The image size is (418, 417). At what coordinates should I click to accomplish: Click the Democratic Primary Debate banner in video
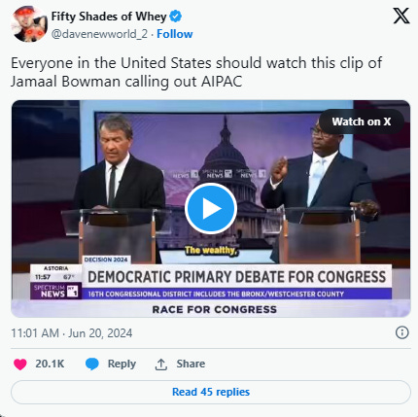[x=237, y=277]
